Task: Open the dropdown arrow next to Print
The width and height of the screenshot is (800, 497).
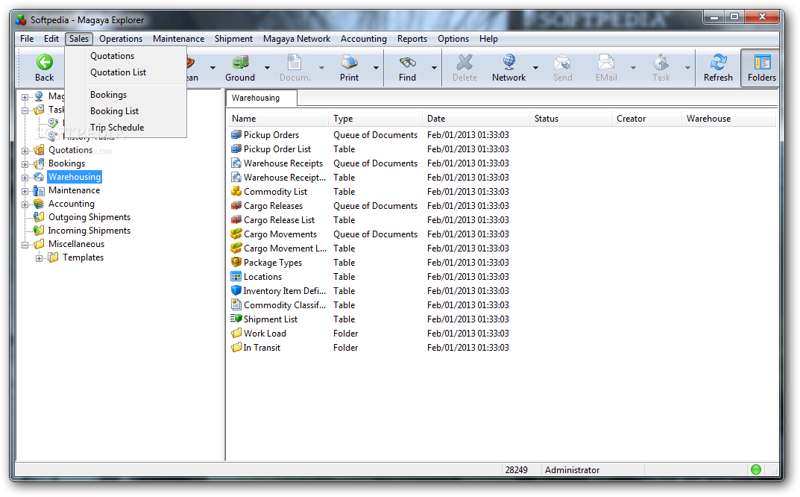Action: (x=376, y=67)
